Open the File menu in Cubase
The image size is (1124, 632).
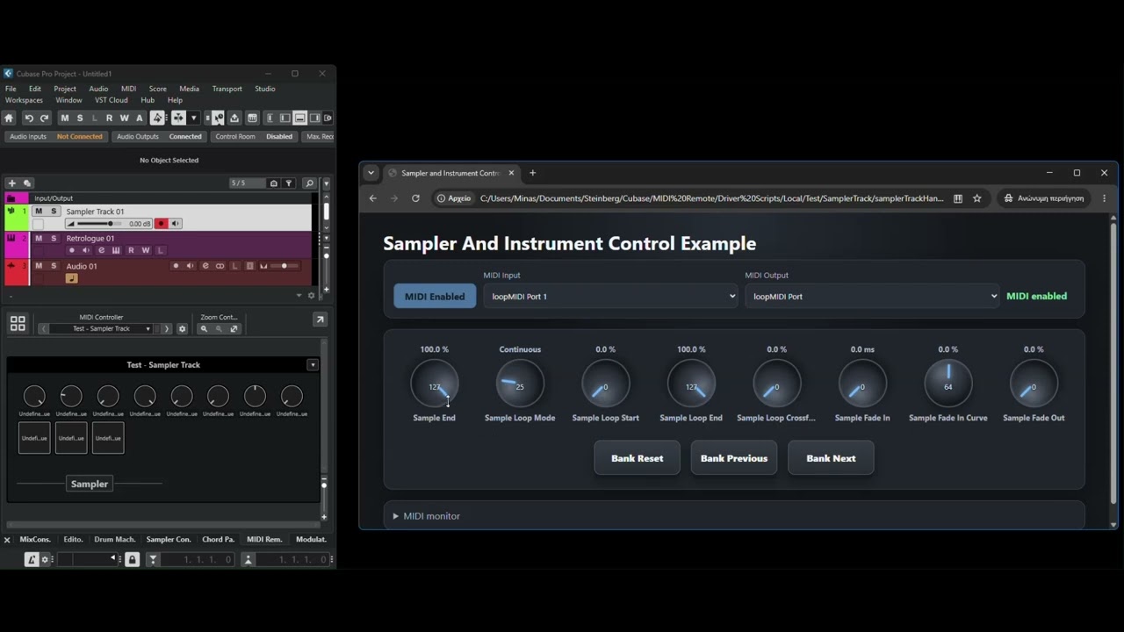(x=11, y=89)
